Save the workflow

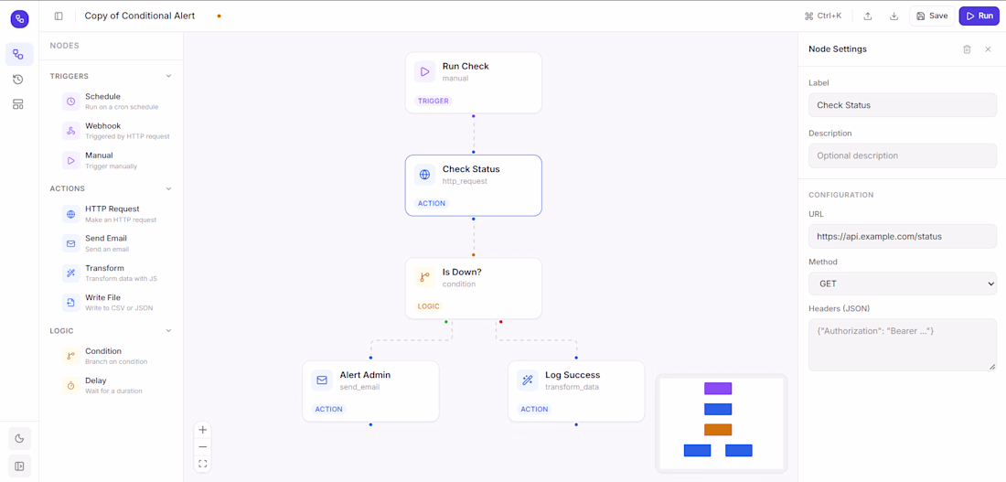932,16
